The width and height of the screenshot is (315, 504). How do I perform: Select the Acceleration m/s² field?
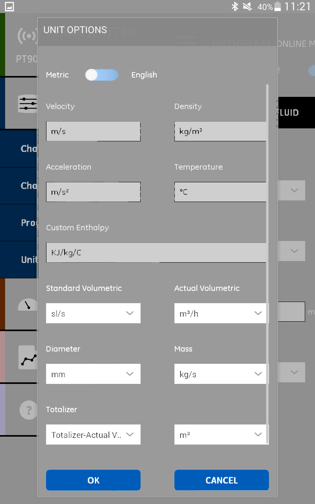(93, 192)
